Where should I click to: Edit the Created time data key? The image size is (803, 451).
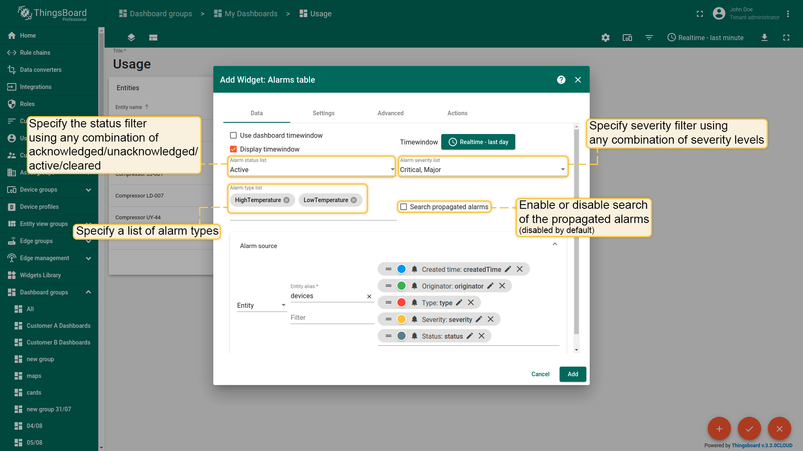pos(508,269)
